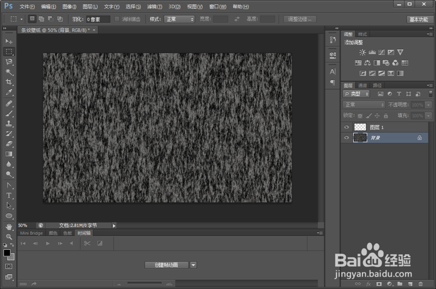The width and height of the screenshot is (436, 289).
Task: Create a new group folder icon
Action: [x=400, y=284]
